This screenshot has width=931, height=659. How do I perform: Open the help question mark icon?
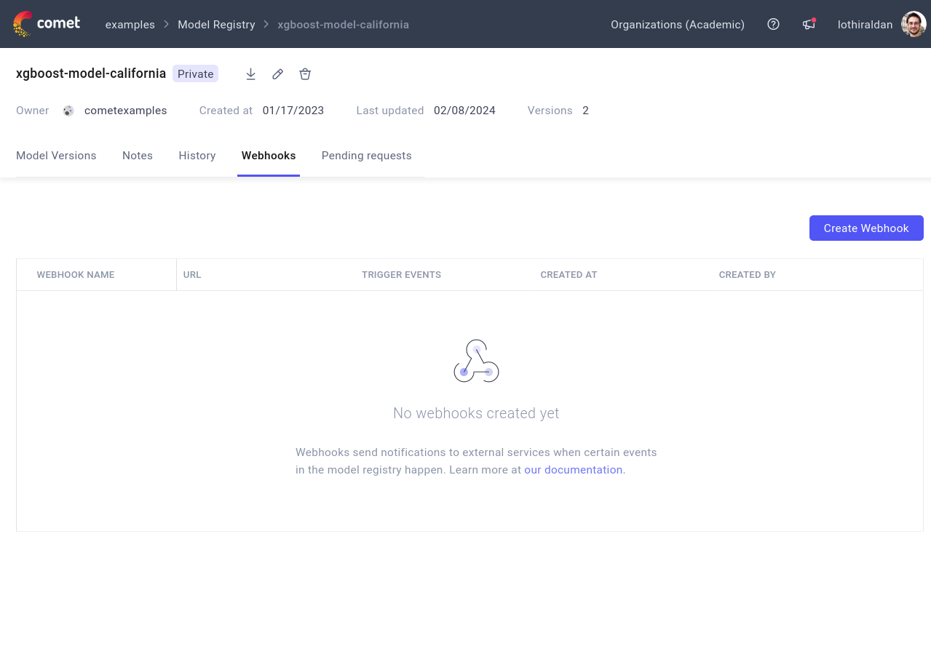click(773, 24)
